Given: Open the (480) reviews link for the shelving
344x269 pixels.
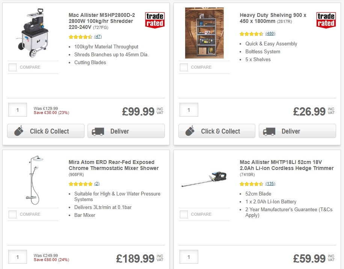Looking at the screenshot, I should pyautogui.click(x=271, y=33).
